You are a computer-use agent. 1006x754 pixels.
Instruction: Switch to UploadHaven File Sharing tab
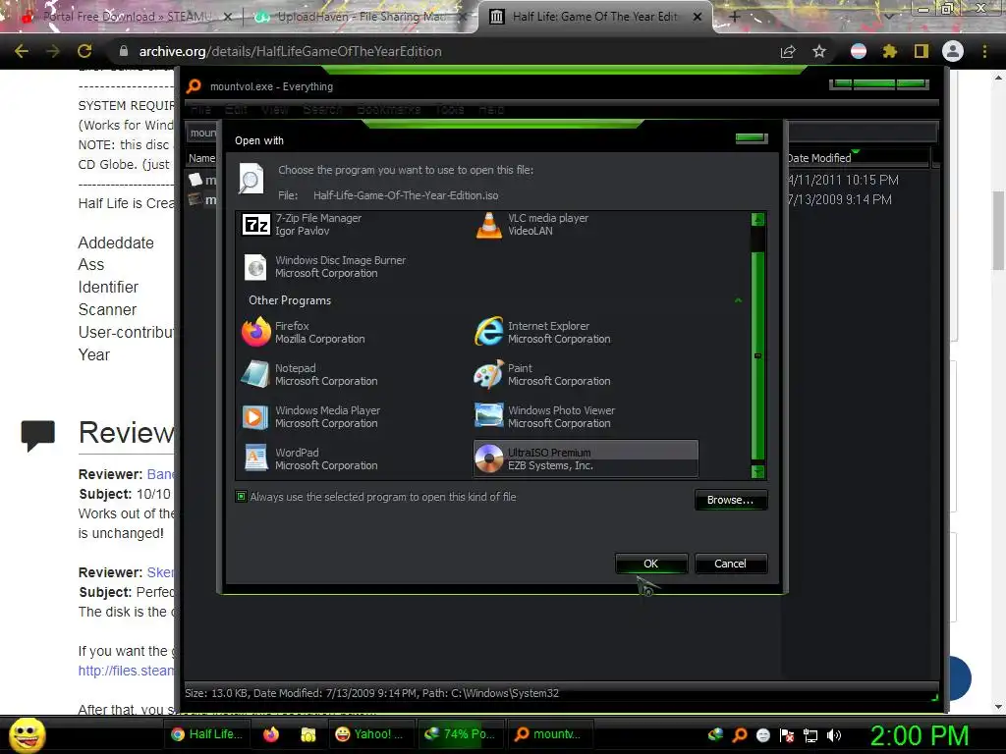[x=361, y=17]
